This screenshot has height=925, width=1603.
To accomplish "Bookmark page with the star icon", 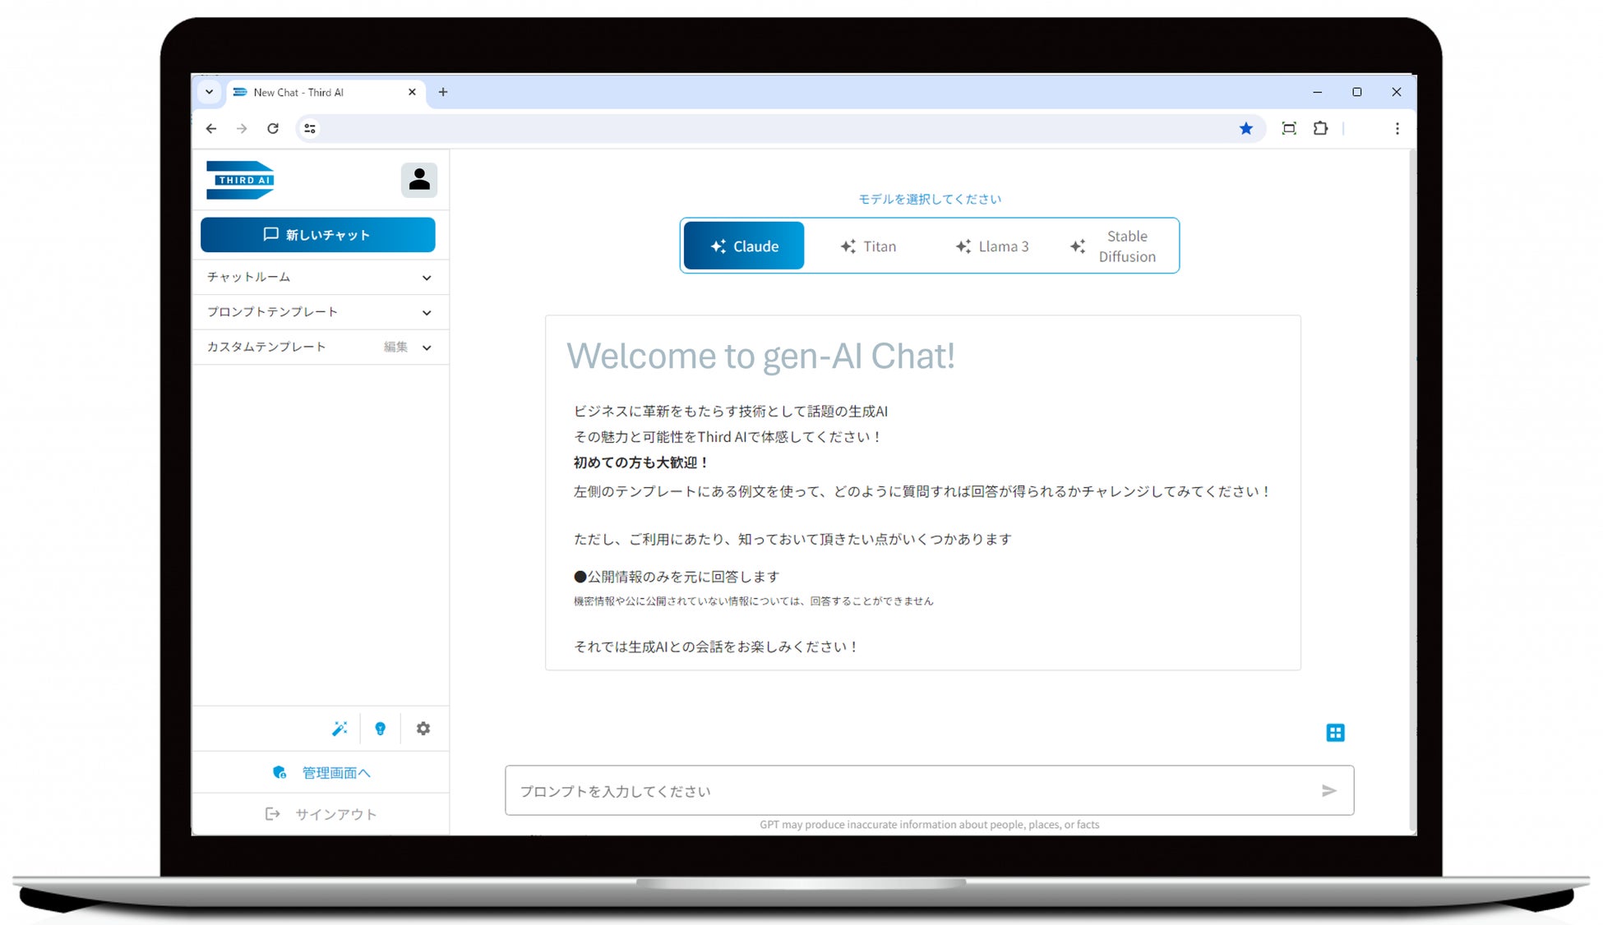I will [1246, 128].
